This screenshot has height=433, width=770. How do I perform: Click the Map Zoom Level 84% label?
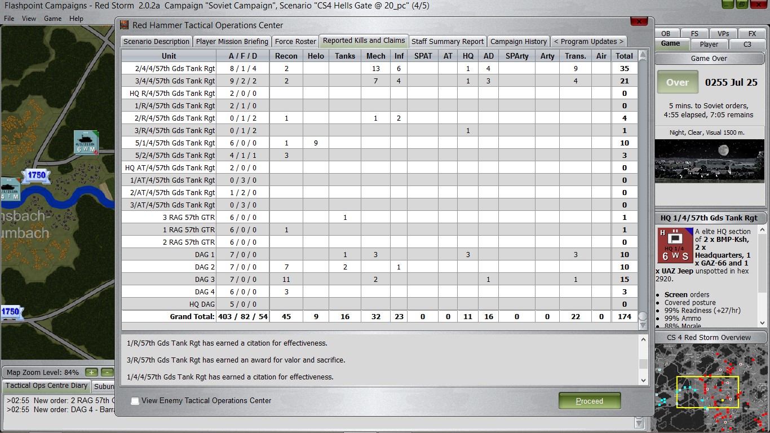point(43,373)
